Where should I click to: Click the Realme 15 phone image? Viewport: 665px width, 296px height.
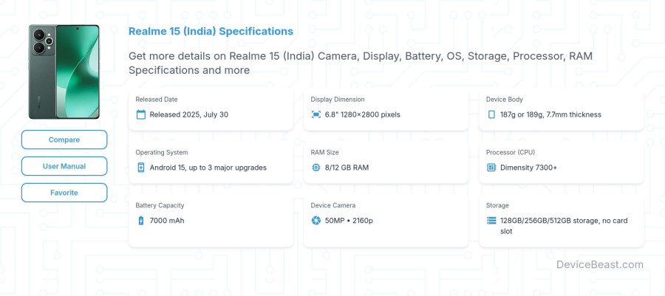(x=64, y=72)
